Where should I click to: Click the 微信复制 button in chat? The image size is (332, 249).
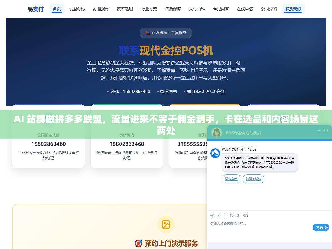232,179
